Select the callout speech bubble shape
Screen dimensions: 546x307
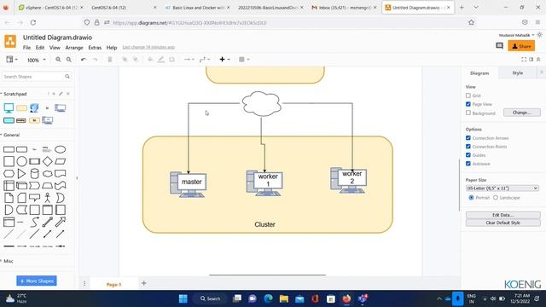pos(34,198)
